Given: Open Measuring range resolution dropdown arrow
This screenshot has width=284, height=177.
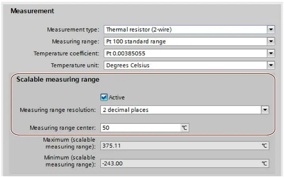Looking at the screenshot, I should (265, 110).
